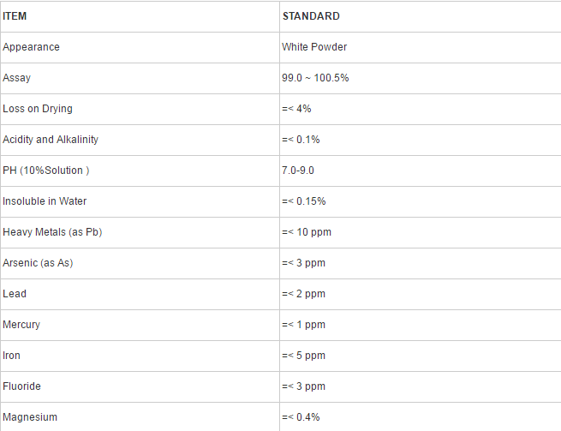This screenshot has height=431, width=561.
Task: Click the White Powder value cell
Action: pos(314,47)
